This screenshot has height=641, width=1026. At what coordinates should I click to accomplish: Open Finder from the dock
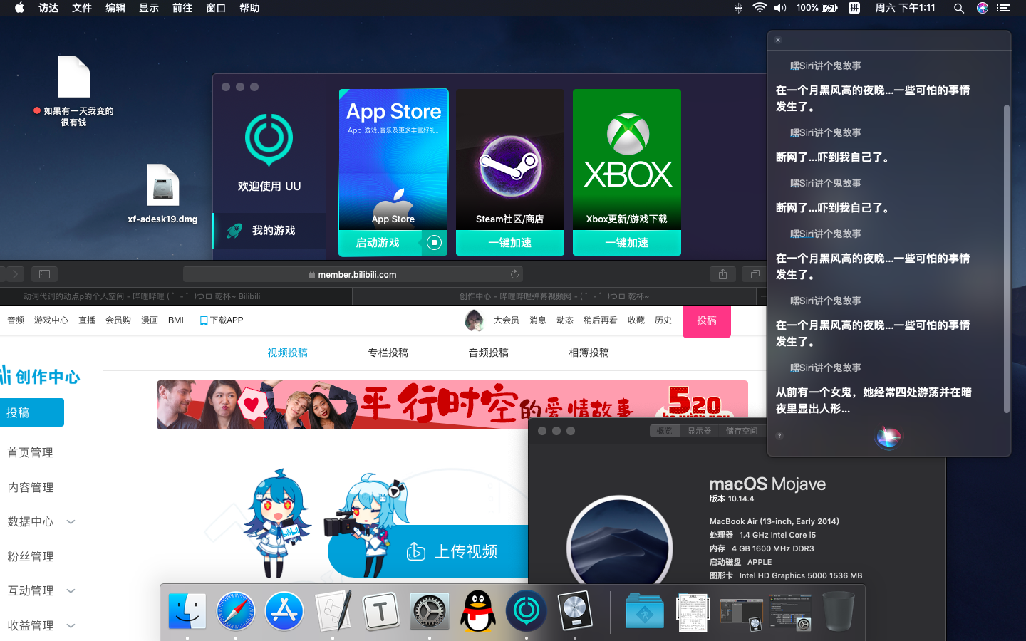tap(187, 611)
